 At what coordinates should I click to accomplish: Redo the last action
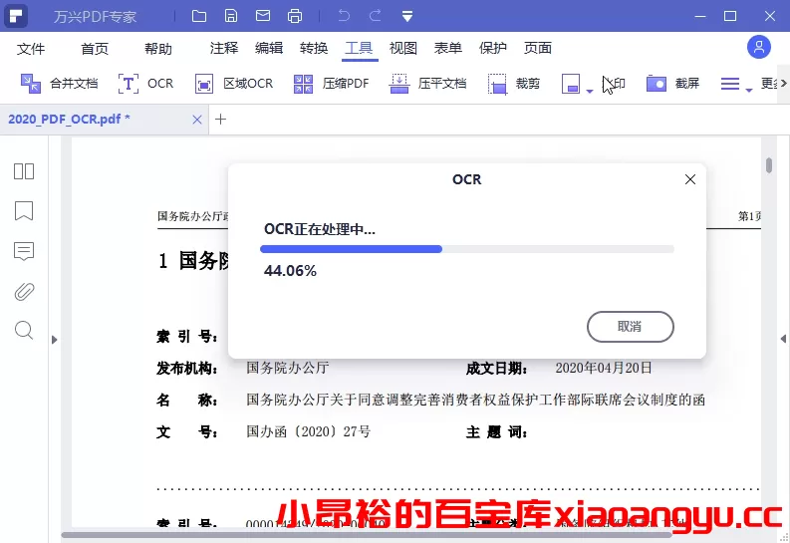click(376, 16)
